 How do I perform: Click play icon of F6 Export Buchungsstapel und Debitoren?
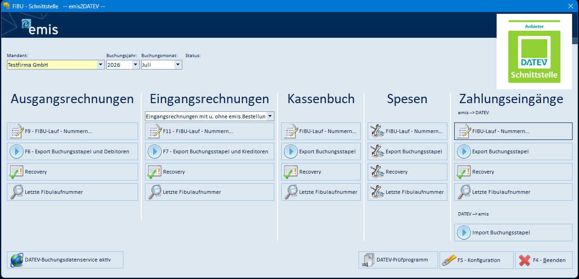click(16, 151)
